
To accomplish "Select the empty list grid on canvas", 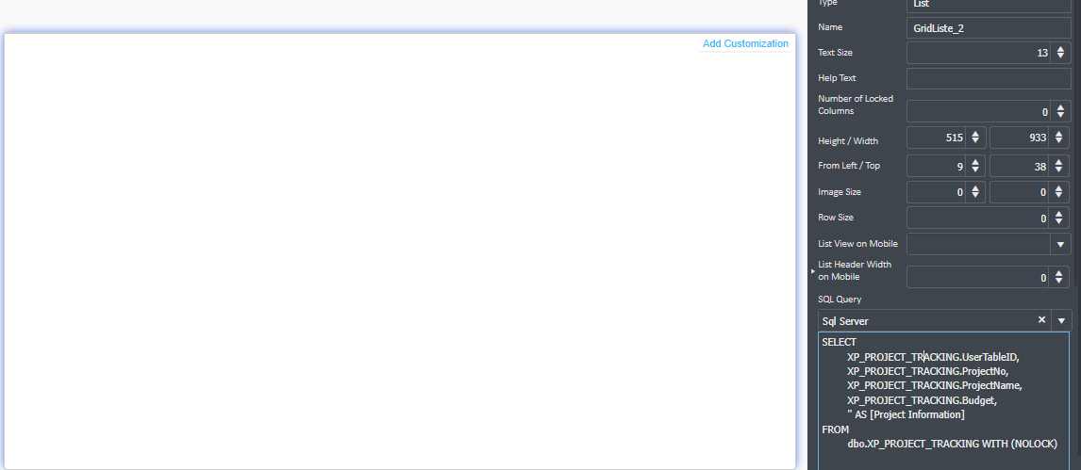I will pos(400,251).
